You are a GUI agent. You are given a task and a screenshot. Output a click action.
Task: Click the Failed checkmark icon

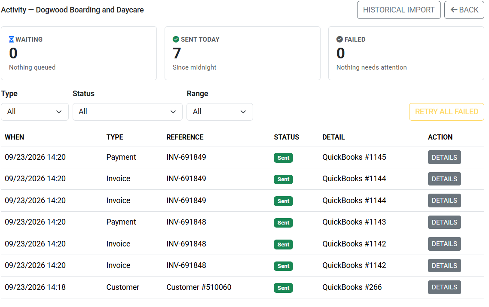(x=339, y=39)
